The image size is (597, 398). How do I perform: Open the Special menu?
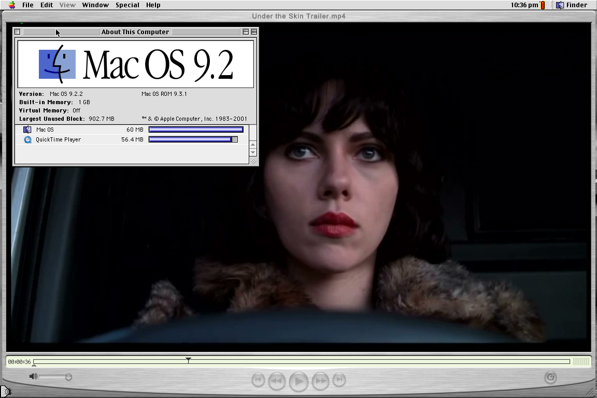[127, 5]
